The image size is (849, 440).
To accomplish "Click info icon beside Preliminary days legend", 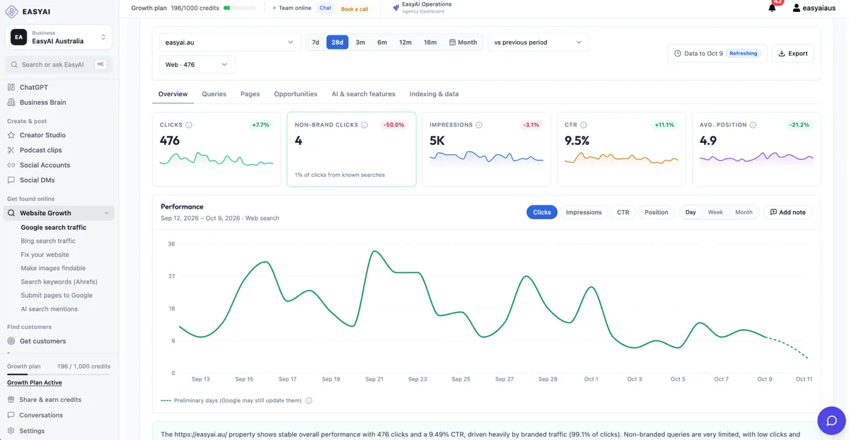I will tap(309, 400).
